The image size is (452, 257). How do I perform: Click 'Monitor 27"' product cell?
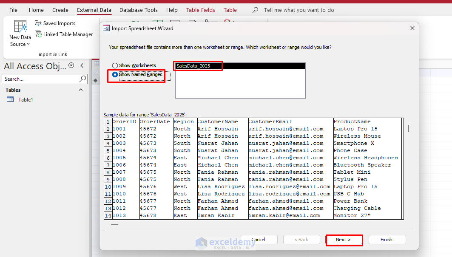(x=367, y=215)
